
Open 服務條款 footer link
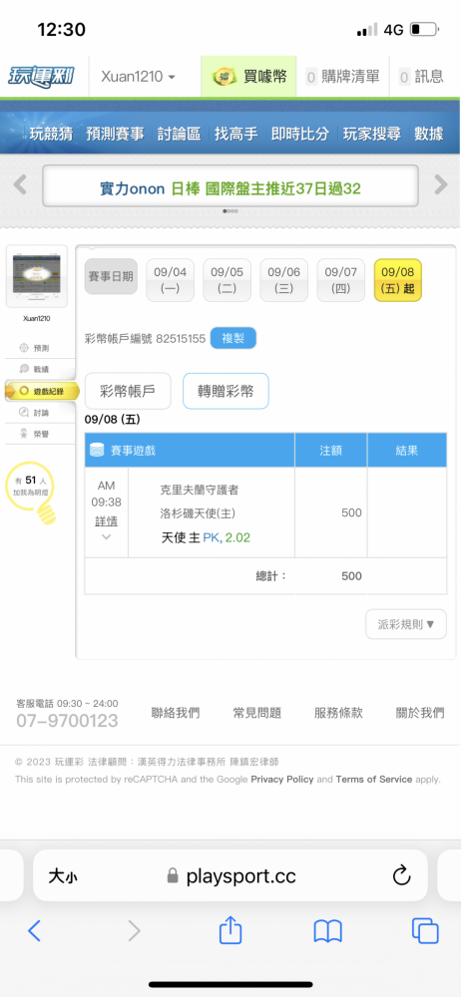pos(338,713)
